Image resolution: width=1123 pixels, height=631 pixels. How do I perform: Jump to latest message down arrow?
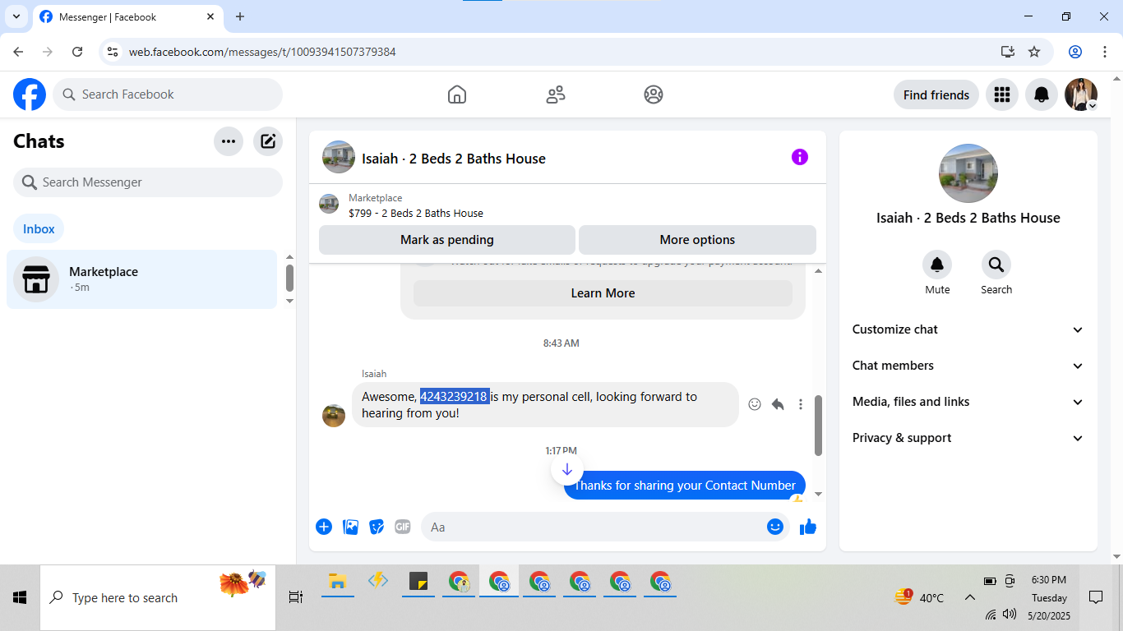[567, 469]
